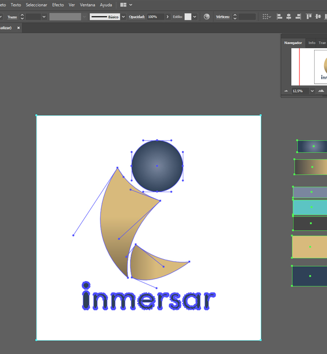This screenshot has width=327, height=354.
Task: Click the horizontal align center icon
Action: (289, 16)
